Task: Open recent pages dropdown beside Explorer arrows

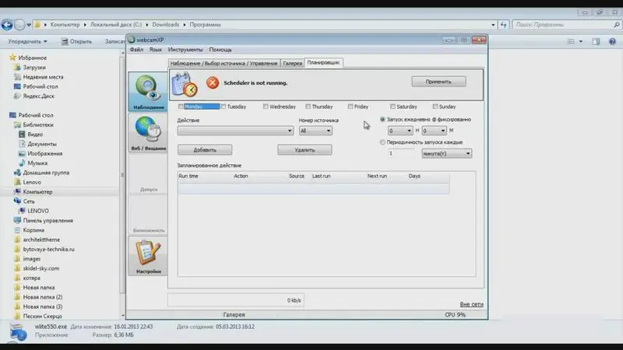Action: pos(29,25)
